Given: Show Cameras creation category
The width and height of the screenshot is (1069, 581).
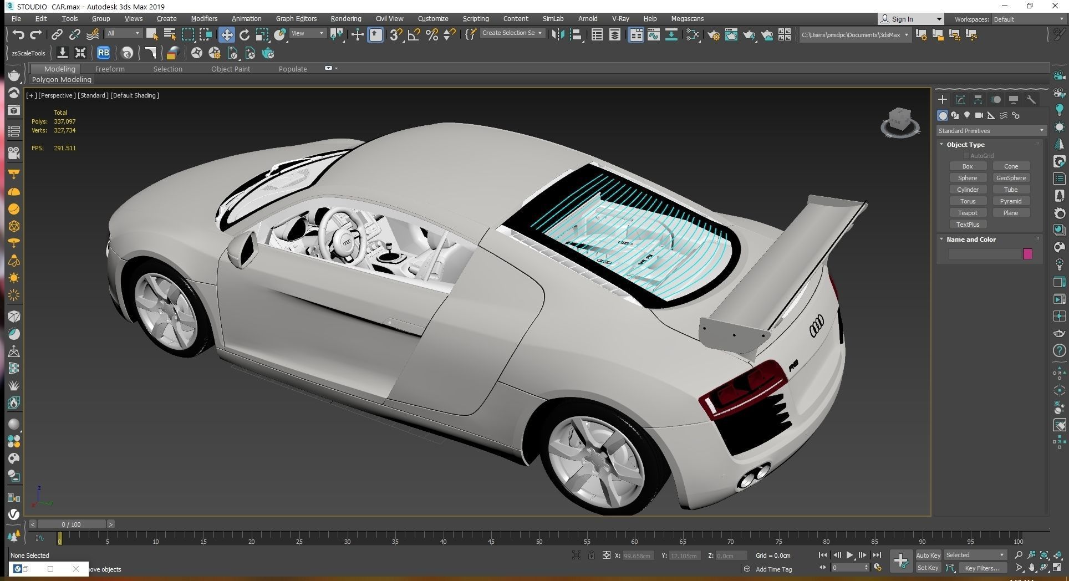Looking at the screenshot, I should click(979, 115).
